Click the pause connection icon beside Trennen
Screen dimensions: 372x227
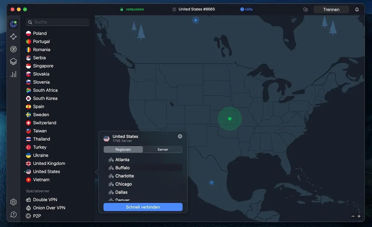pyautogui.click(x=306, y=10)
